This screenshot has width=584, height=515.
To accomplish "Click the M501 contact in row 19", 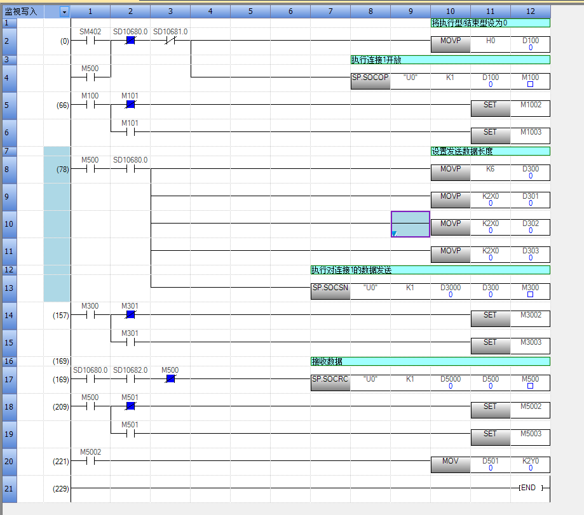I will coord(130,434).
